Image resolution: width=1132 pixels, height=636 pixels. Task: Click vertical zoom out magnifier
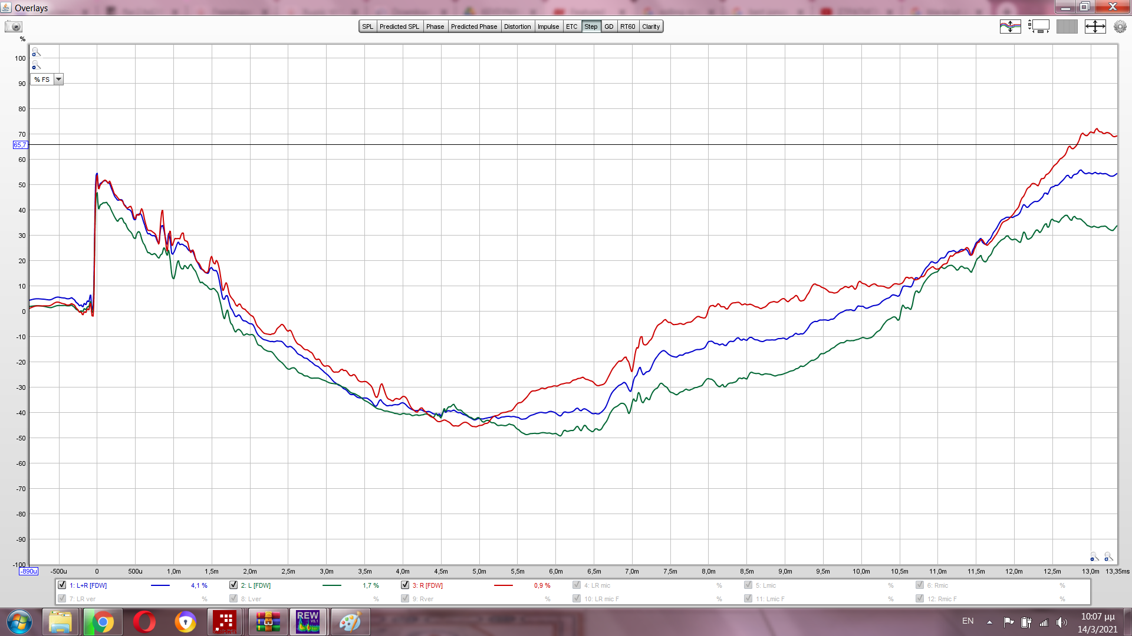click(x=36, y=65)
